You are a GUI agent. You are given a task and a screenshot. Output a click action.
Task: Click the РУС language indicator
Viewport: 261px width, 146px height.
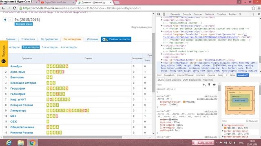[241, 143]
